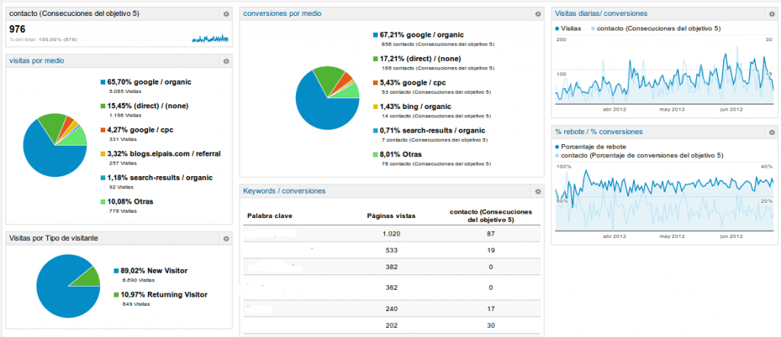Select the 8,01% Otras conversion label
The width and height of the screenshot is (781, 337).
tap(400, 154)
